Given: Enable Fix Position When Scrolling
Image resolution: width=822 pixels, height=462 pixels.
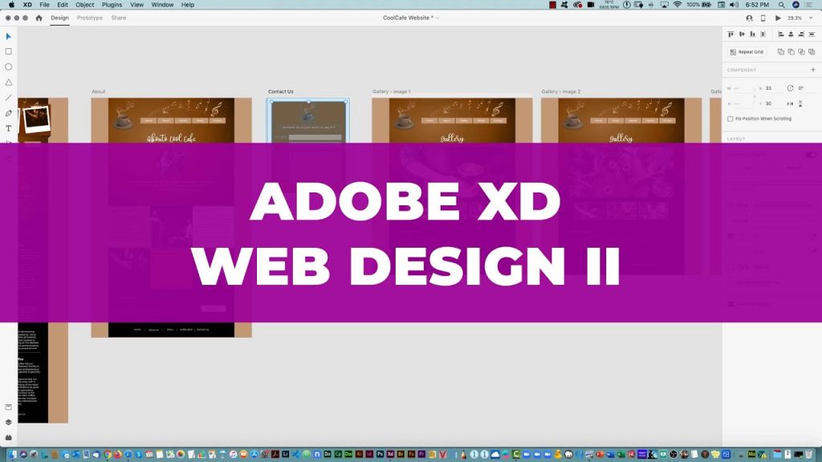Looking at the screenshot, I should pyautogui.click(x=730, y=119).
